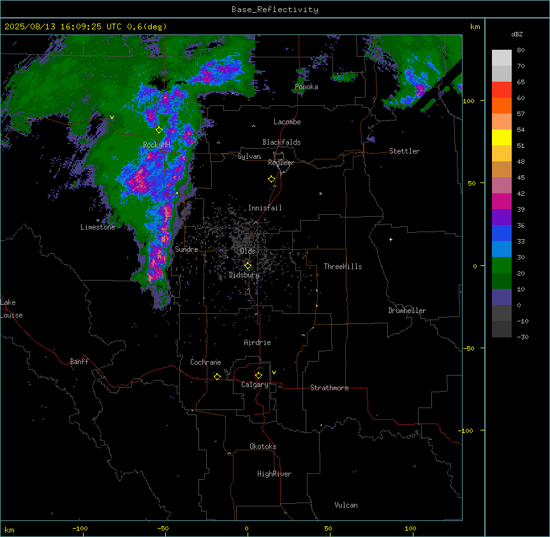Image resolution: width=550 pixels, height=537 pixels.
Task: Click the Innisfail city label
Action: click(x=265, y=208)
